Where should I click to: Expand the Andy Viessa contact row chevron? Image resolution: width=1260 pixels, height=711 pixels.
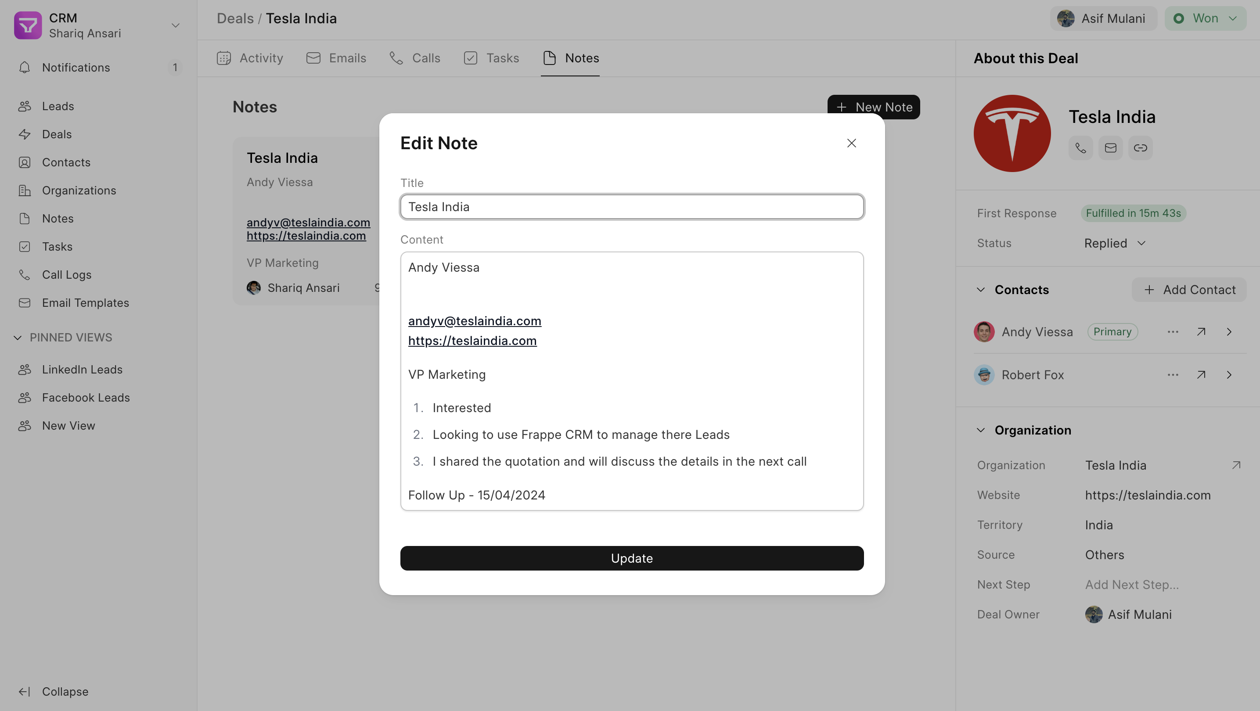coord(1229,332)
